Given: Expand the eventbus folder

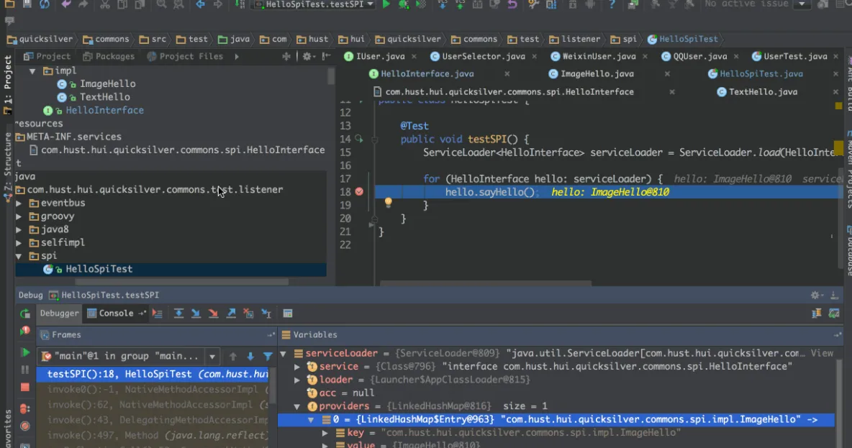Looking at the screenshot, I should pos(19,203).
